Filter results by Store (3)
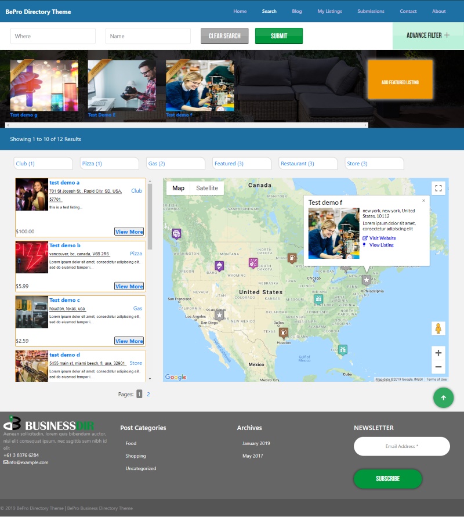 coord(374,164)
